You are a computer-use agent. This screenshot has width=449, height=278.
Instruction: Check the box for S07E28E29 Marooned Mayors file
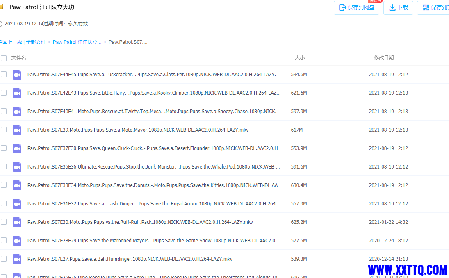point(4,240)
